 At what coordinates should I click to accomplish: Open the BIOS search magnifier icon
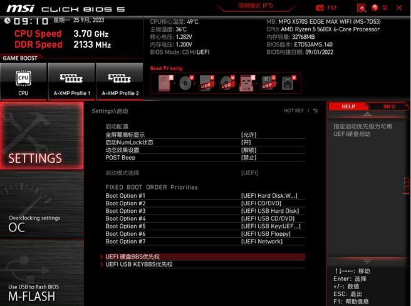click(362, 8)
